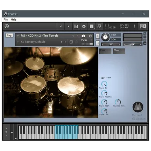Click the drum kit image
Image resolution: width=151 pixels, height=151 pixels.
tap(51, 82)
